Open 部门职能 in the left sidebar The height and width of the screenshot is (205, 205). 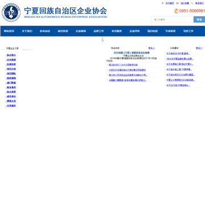point(11,83)
